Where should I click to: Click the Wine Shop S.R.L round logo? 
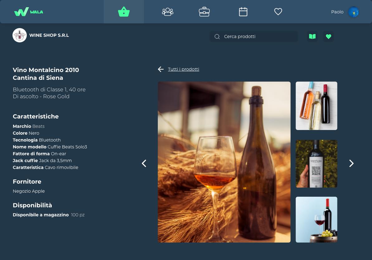point(19,35)
